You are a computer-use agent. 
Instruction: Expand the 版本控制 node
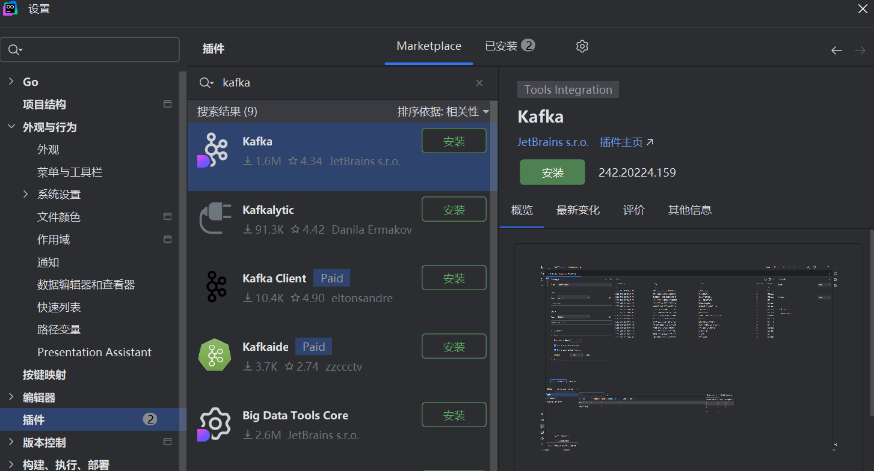coord(11,442)
